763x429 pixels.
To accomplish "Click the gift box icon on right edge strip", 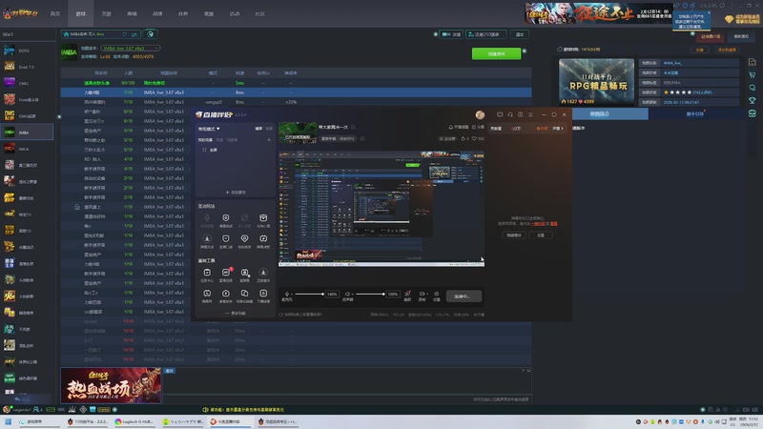I will click(x=753, y=113).
